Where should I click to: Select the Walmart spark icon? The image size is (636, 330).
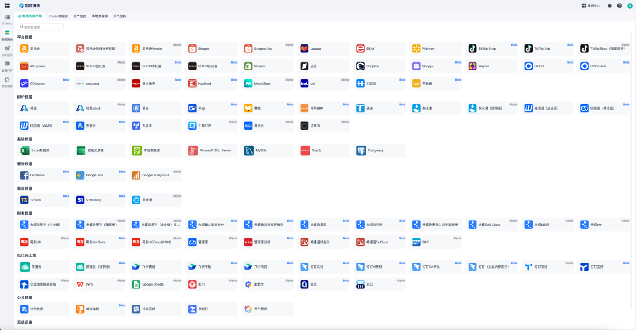click(x=417, y=49)
